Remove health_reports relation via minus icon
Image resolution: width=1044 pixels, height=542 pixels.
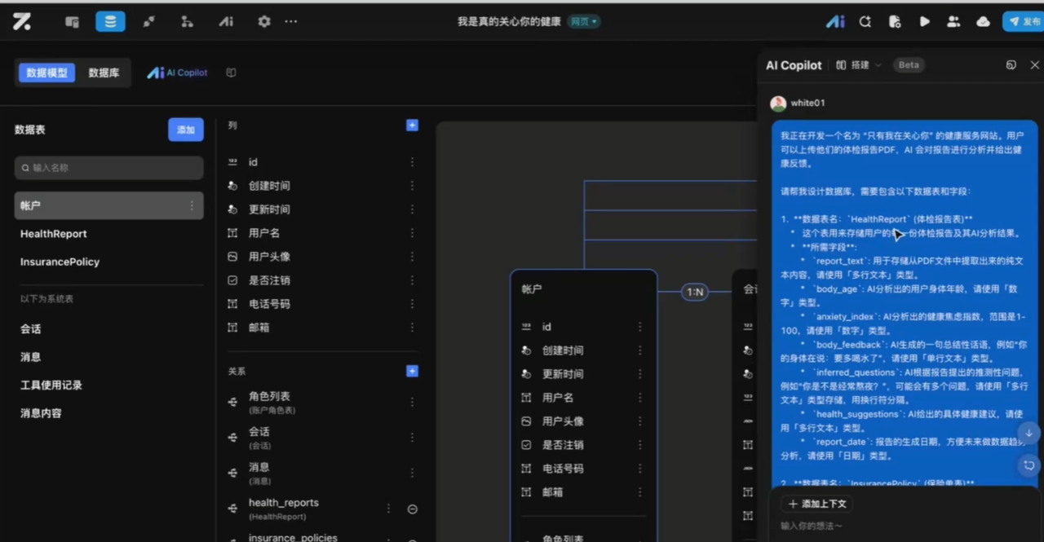click(412, 509)
